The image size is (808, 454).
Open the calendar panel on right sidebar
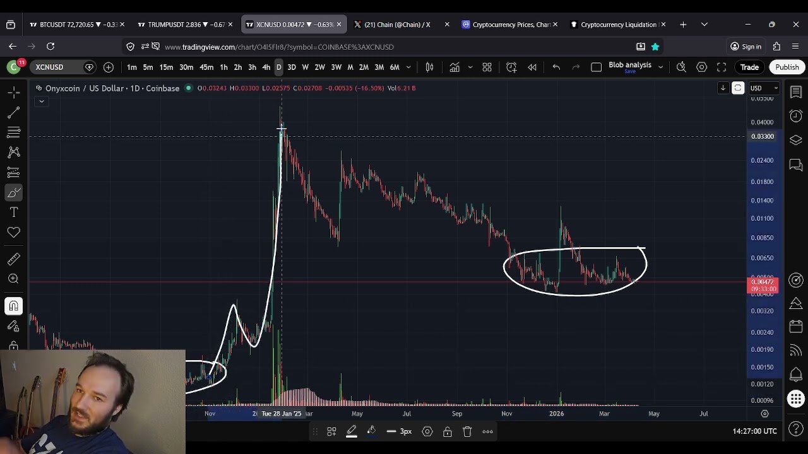[796, 327]
